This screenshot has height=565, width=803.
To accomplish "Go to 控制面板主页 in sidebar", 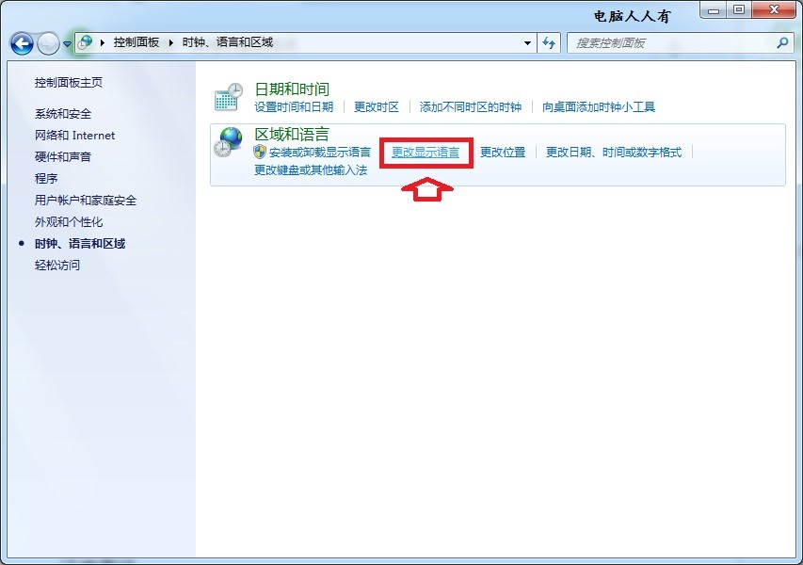I will (69, 83).
